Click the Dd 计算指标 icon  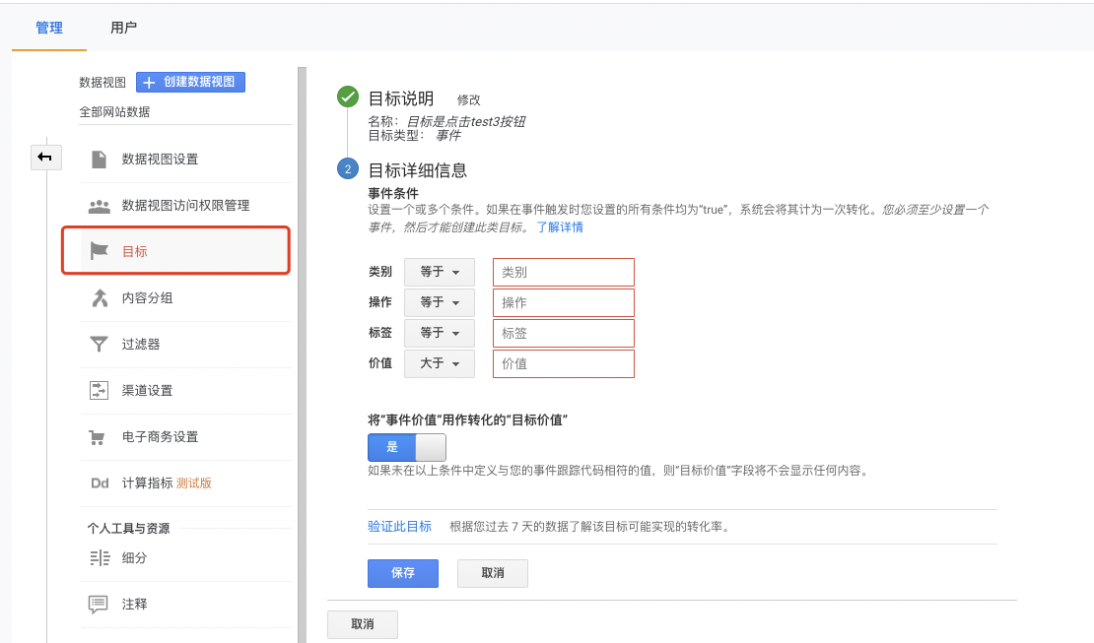(99, 482)
